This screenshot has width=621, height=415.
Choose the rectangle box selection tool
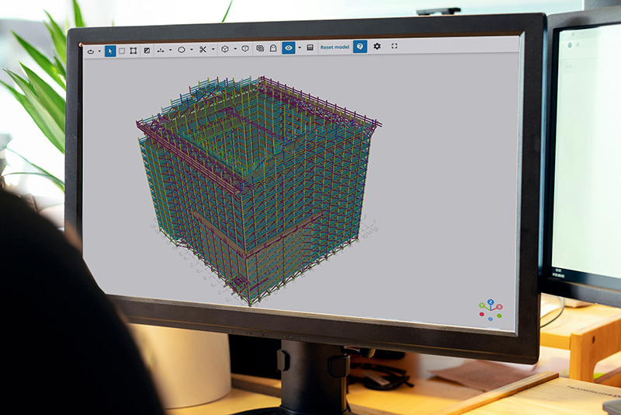[x=122, y=51]
